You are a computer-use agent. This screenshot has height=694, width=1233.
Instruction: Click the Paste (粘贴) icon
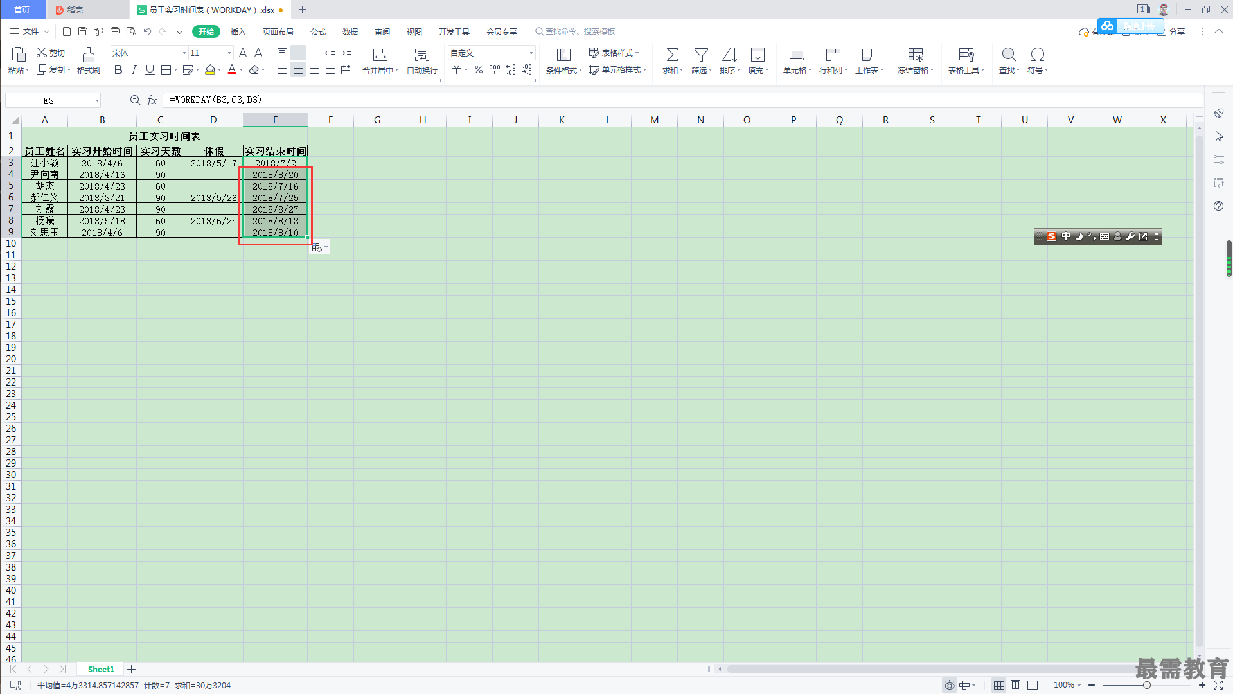click(19, 55)
